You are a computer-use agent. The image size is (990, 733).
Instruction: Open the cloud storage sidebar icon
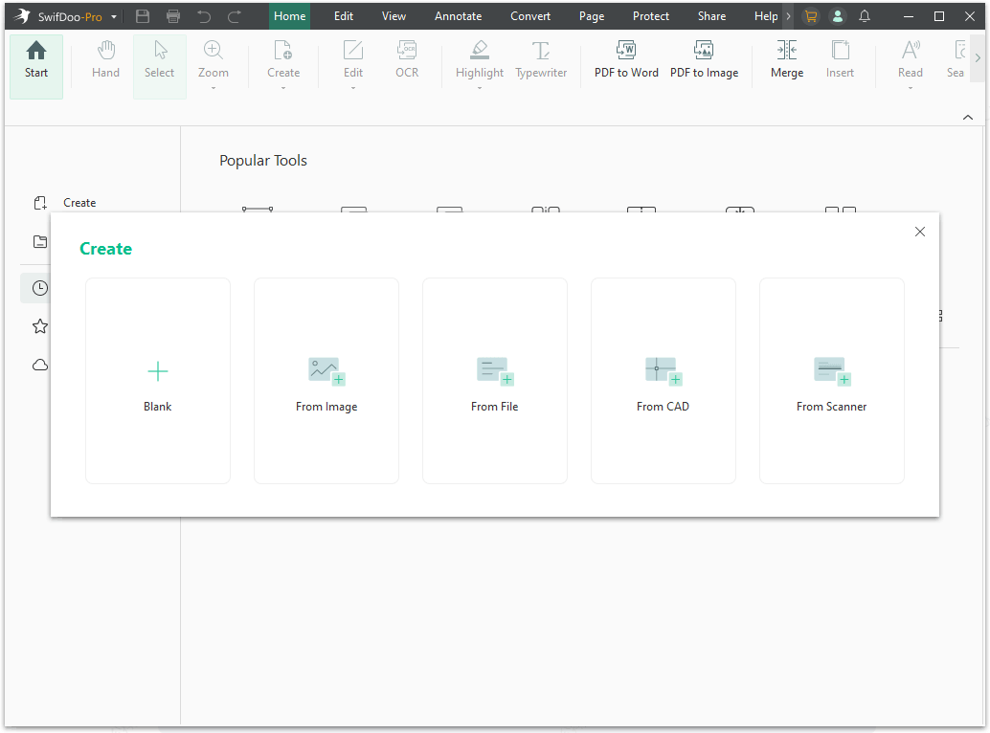39,365
